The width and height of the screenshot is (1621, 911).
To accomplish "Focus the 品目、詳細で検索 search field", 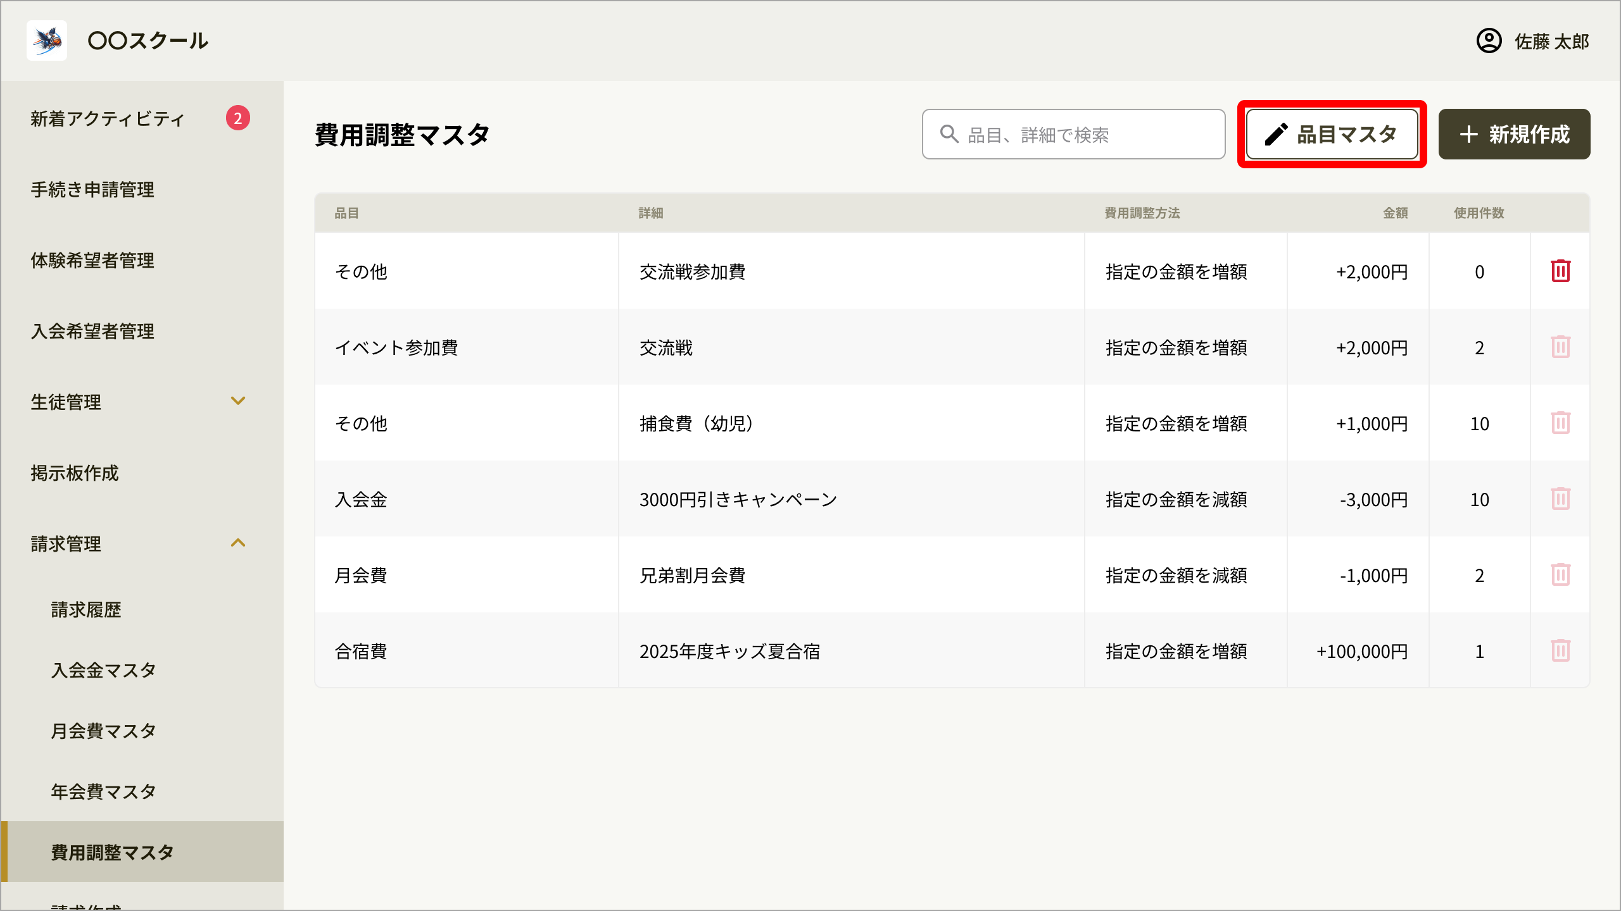I will click(1074, 134).
